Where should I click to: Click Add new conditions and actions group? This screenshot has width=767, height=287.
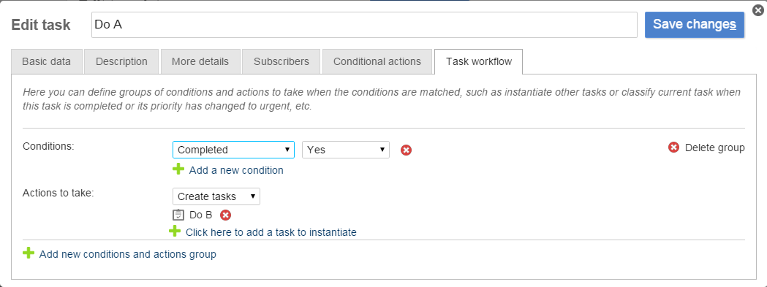(x=128, y=254)
